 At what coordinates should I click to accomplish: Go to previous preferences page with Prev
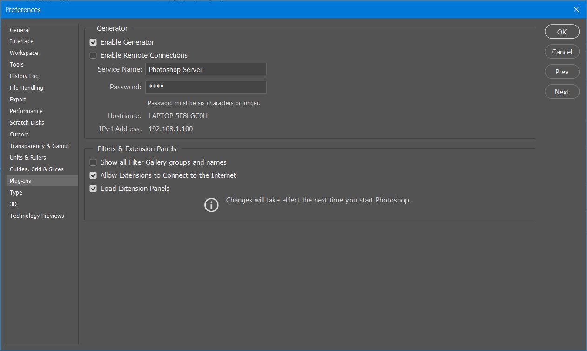(x=562, y=72)
